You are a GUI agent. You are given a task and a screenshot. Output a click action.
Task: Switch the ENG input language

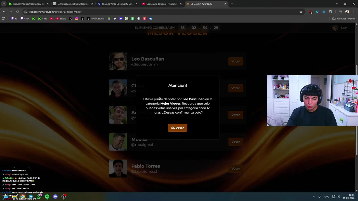(x=327, y=197)
